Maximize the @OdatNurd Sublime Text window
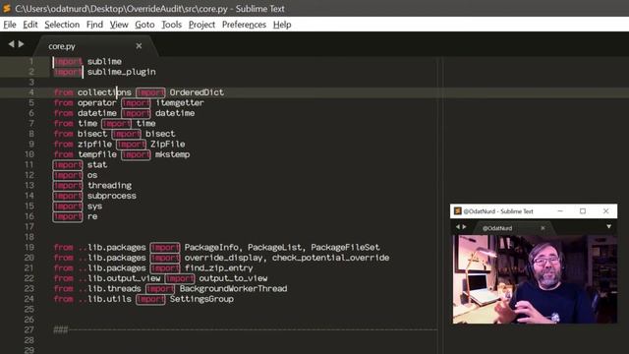This screenshot has height=354, width=629. [x=583, y=211]
